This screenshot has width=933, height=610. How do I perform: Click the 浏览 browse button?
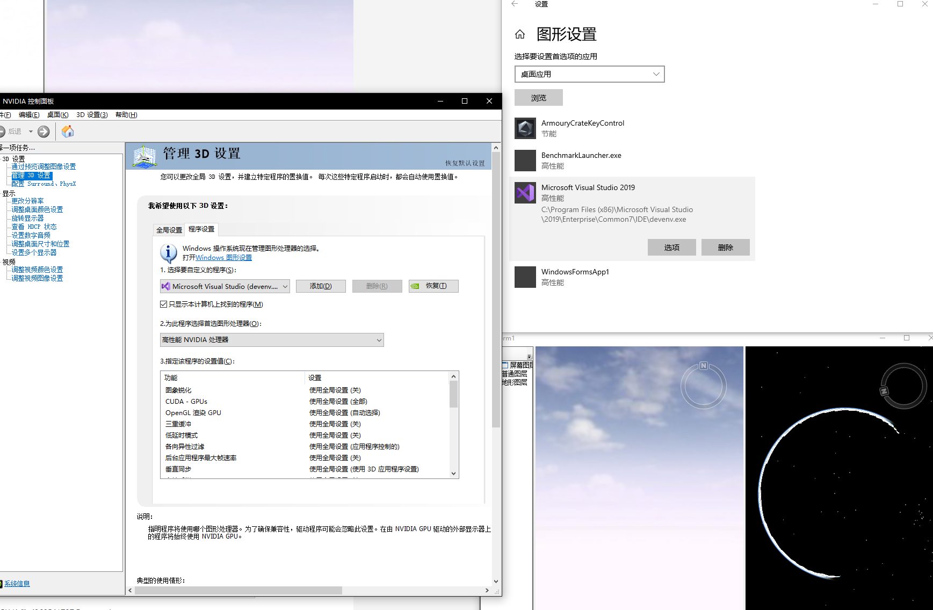click(x=539, y=98)
